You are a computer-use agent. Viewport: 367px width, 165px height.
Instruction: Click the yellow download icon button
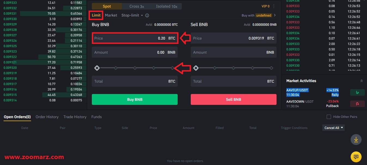tap(356, 140)
